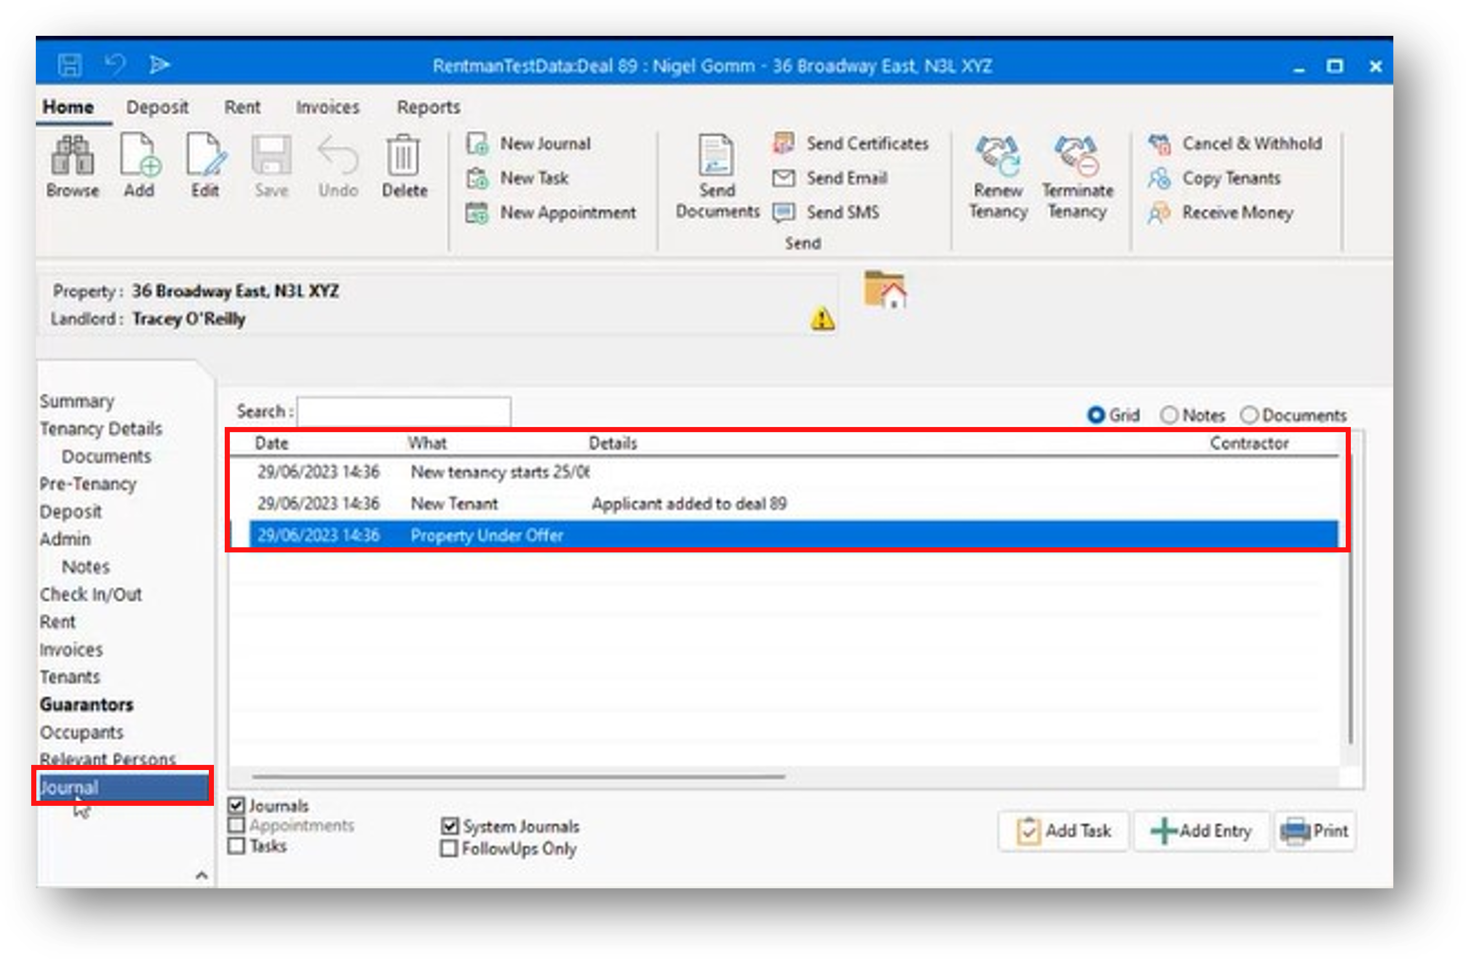1466x961 pixels.
Task: Open the Reports ribbon tab
Action: pos(428,107)
